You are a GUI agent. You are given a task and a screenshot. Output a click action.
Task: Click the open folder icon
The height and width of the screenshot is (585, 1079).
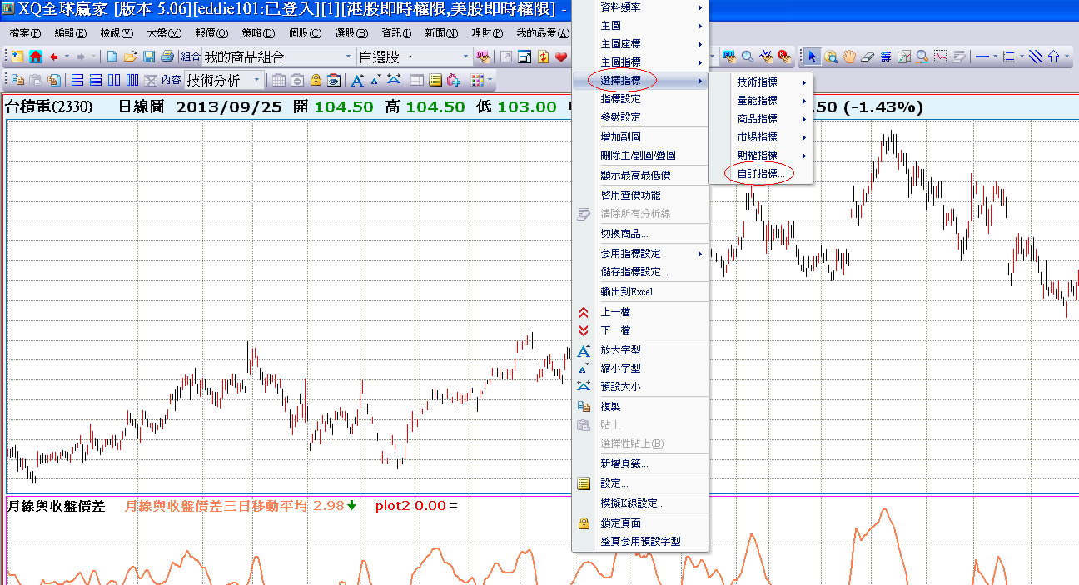tap(131, 57)
